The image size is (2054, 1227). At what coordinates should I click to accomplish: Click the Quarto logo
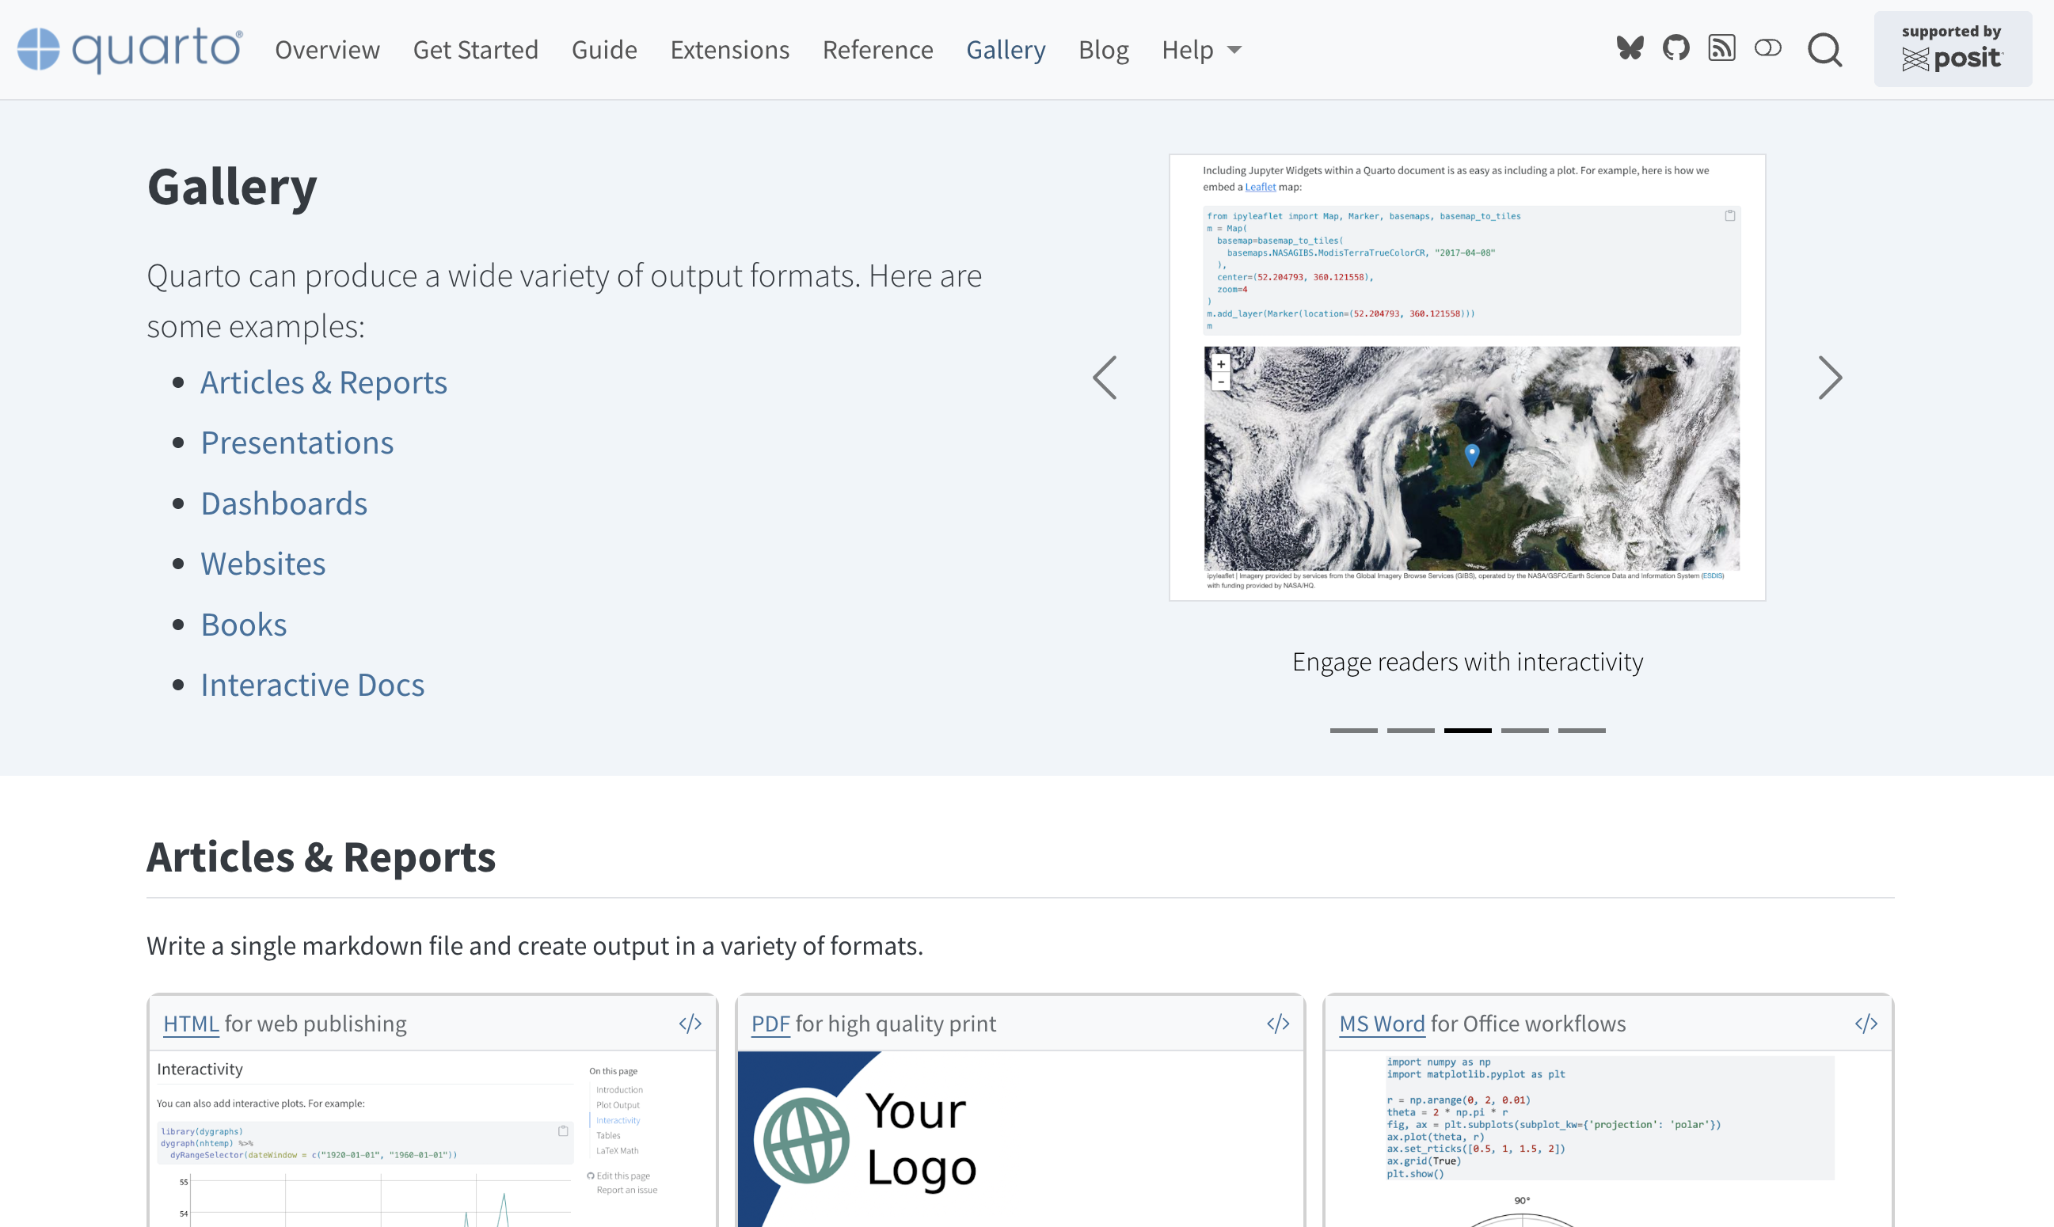point(130,50)
